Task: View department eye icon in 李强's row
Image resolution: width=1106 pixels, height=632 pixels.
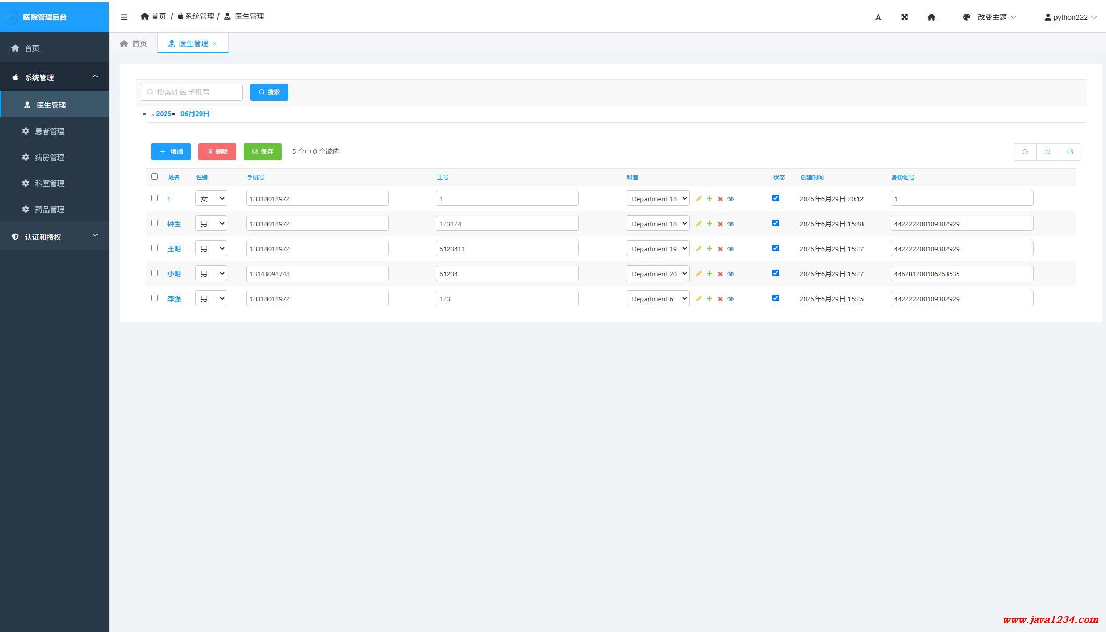Action: click(731, 299)
